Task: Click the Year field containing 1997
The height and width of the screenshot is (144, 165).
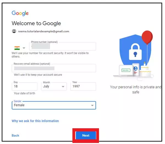Action: pyautogui.click(x=83, y=86)
